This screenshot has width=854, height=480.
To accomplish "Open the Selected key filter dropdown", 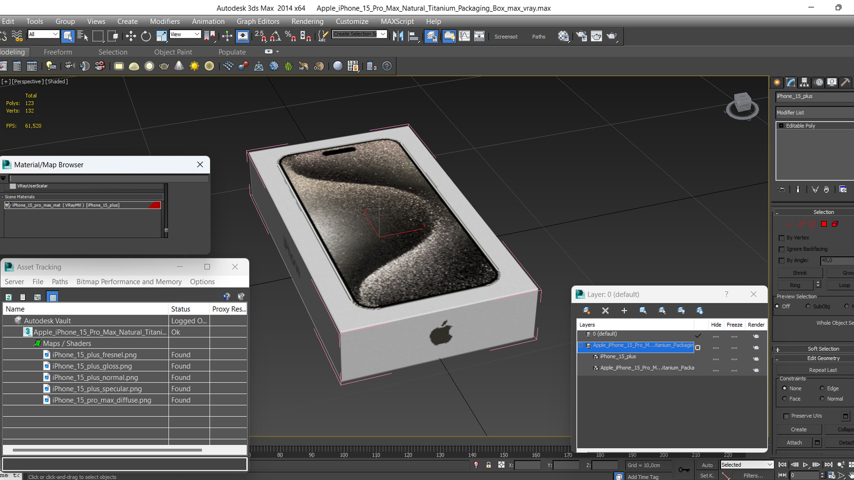I will coord(747,464).
